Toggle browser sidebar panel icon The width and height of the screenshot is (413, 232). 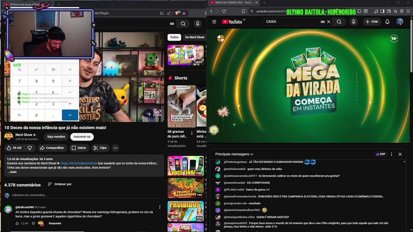click(382, 11)
